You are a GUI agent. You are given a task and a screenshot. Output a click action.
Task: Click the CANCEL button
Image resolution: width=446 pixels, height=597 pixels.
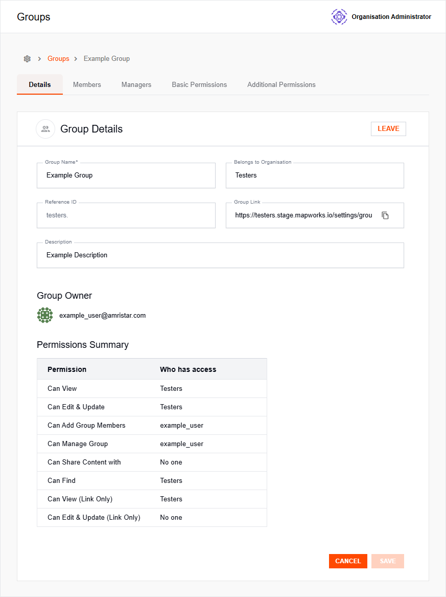tap(348, 561)
